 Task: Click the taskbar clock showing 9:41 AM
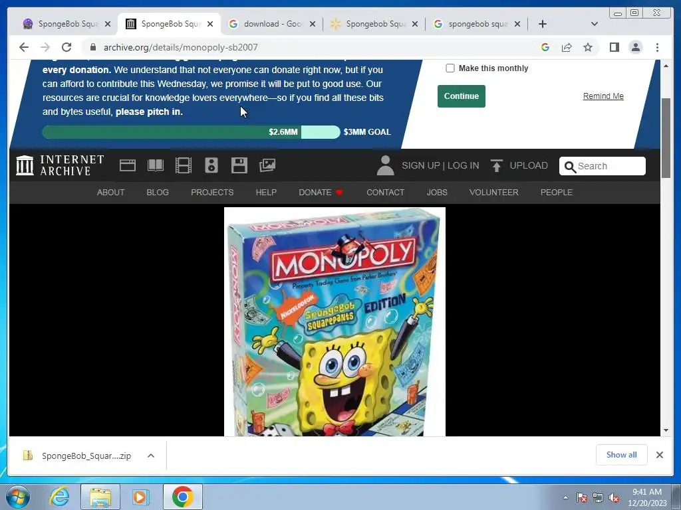click(x=646, y=497)
